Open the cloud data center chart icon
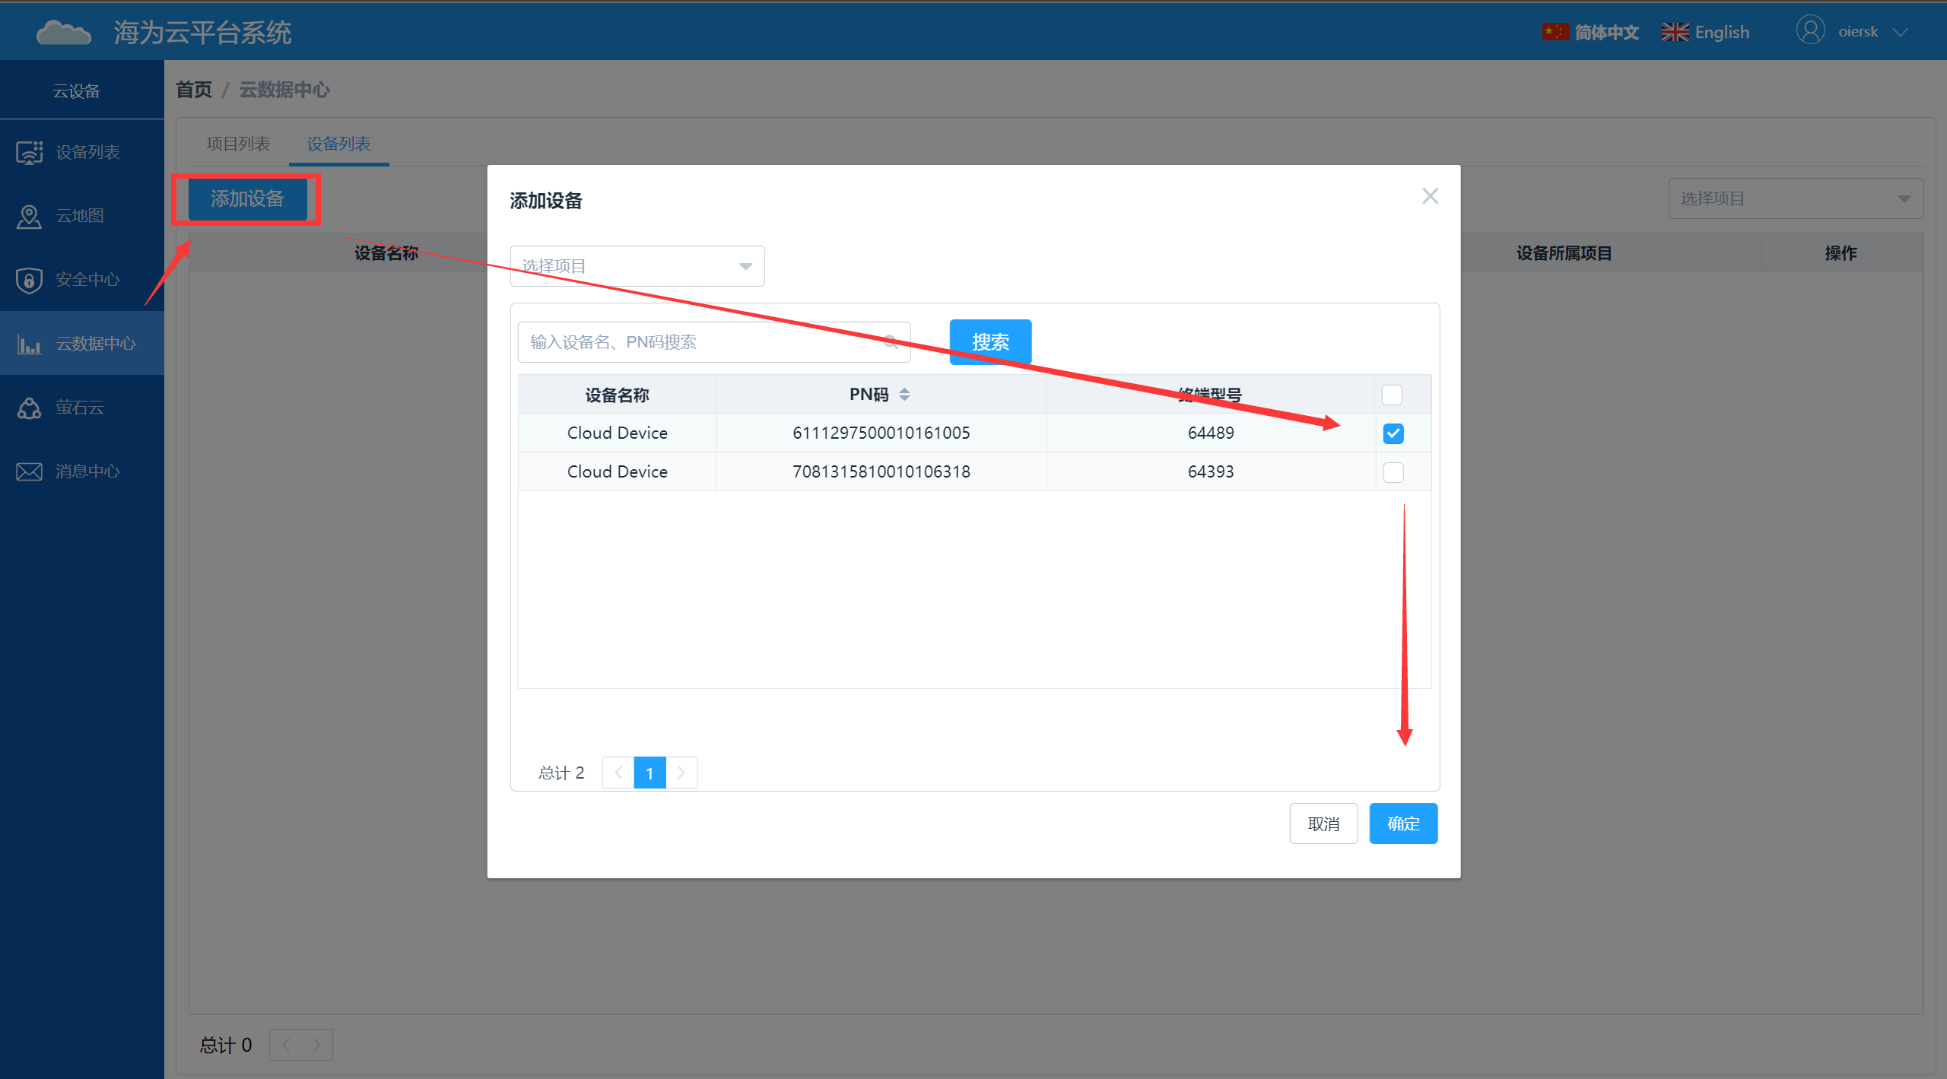The image size is (1947, 1079). pos(29,344)
